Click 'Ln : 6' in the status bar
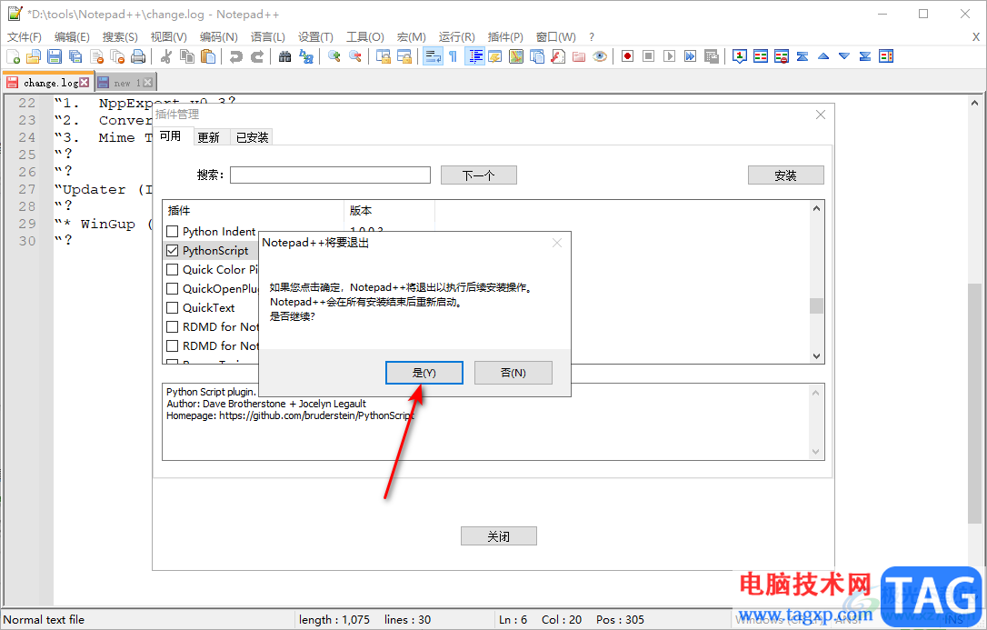Screen dimensions: 987x630 coord(513,620)
